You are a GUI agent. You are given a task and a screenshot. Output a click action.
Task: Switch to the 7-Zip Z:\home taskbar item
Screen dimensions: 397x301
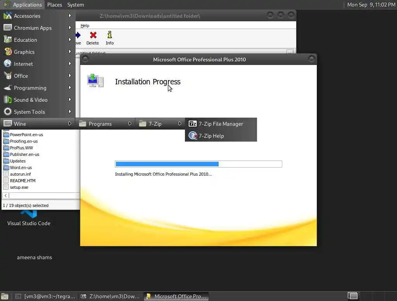point(110,296)
